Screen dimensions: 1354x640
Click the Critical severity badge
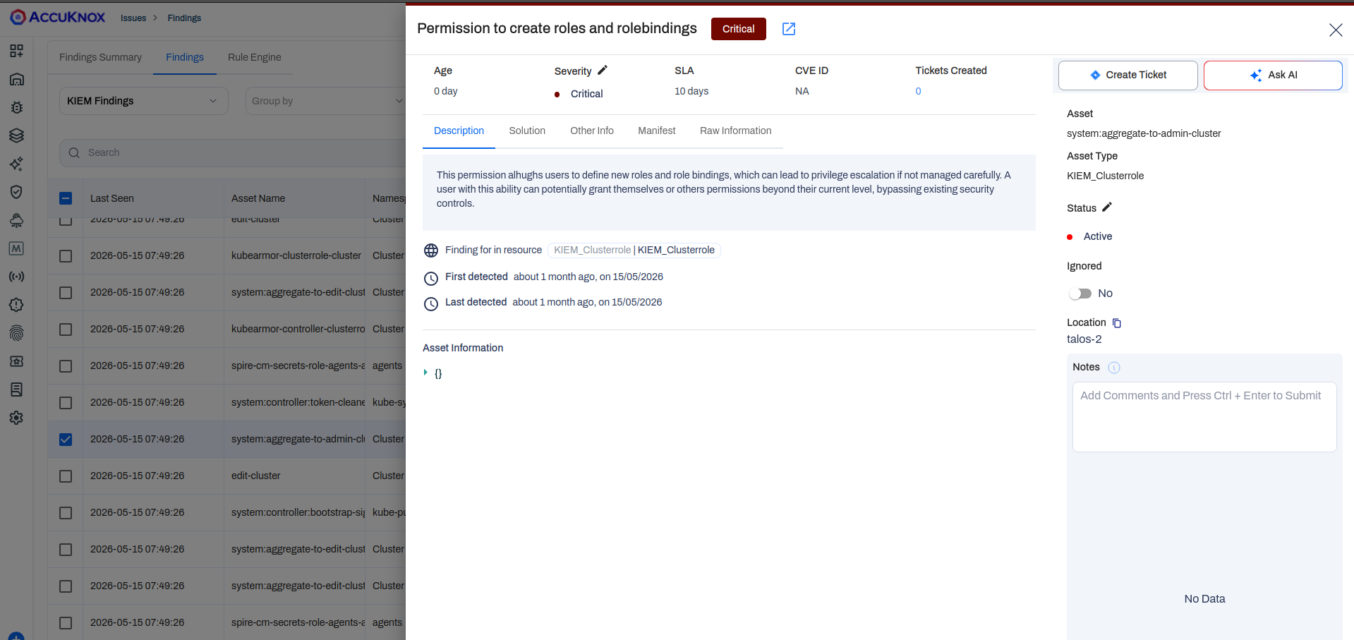(x=738, y=29)
